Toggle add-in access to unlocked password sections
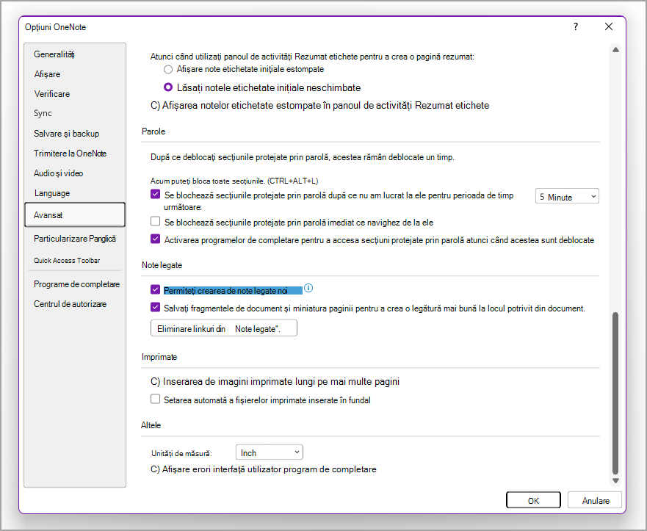Image resolution: width=647 pixels, height=531 pixels. tap(155, 239)
